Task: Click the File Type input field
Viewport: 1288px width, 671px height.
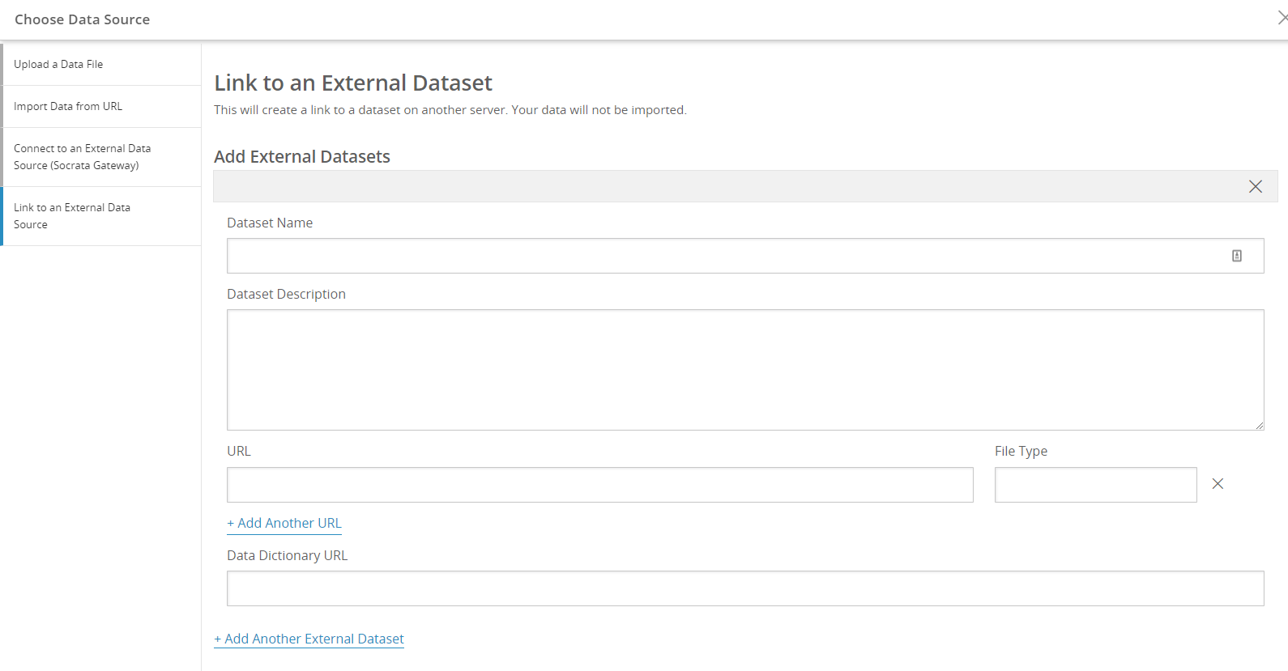Action: (x=1096, y=485)
